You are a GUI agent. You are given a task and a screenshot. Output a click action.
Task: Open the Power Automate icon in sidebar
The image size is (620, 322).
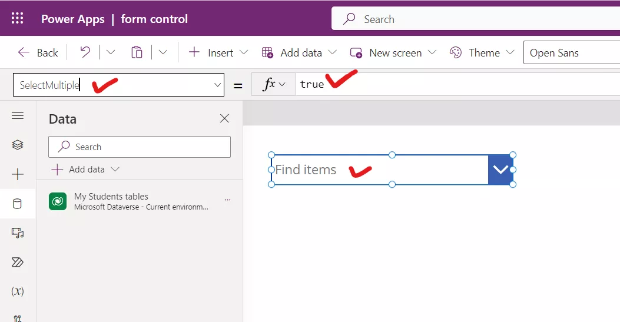pos(18,262)
